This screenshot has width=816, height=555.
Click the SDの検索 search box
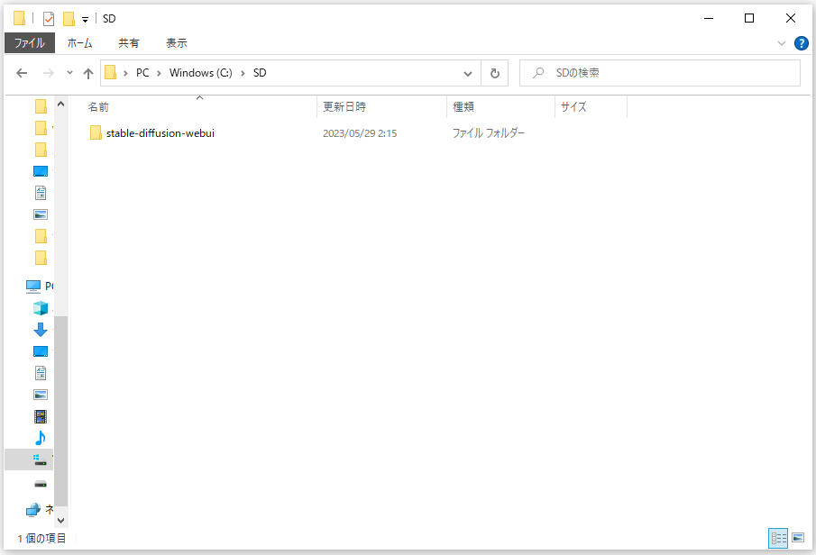pos(660,73)
